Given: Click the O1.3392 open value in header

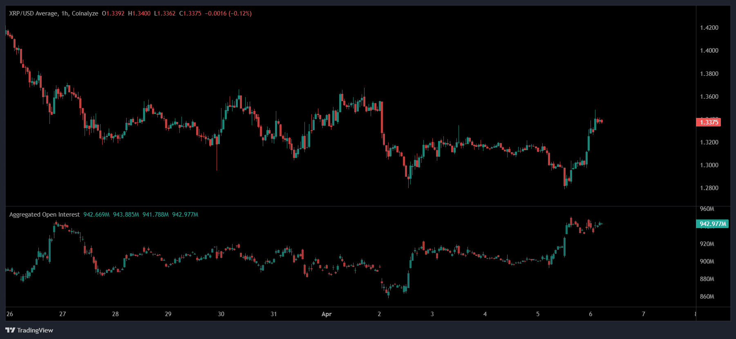Looking at the screenshot, I should coord(113,13).
